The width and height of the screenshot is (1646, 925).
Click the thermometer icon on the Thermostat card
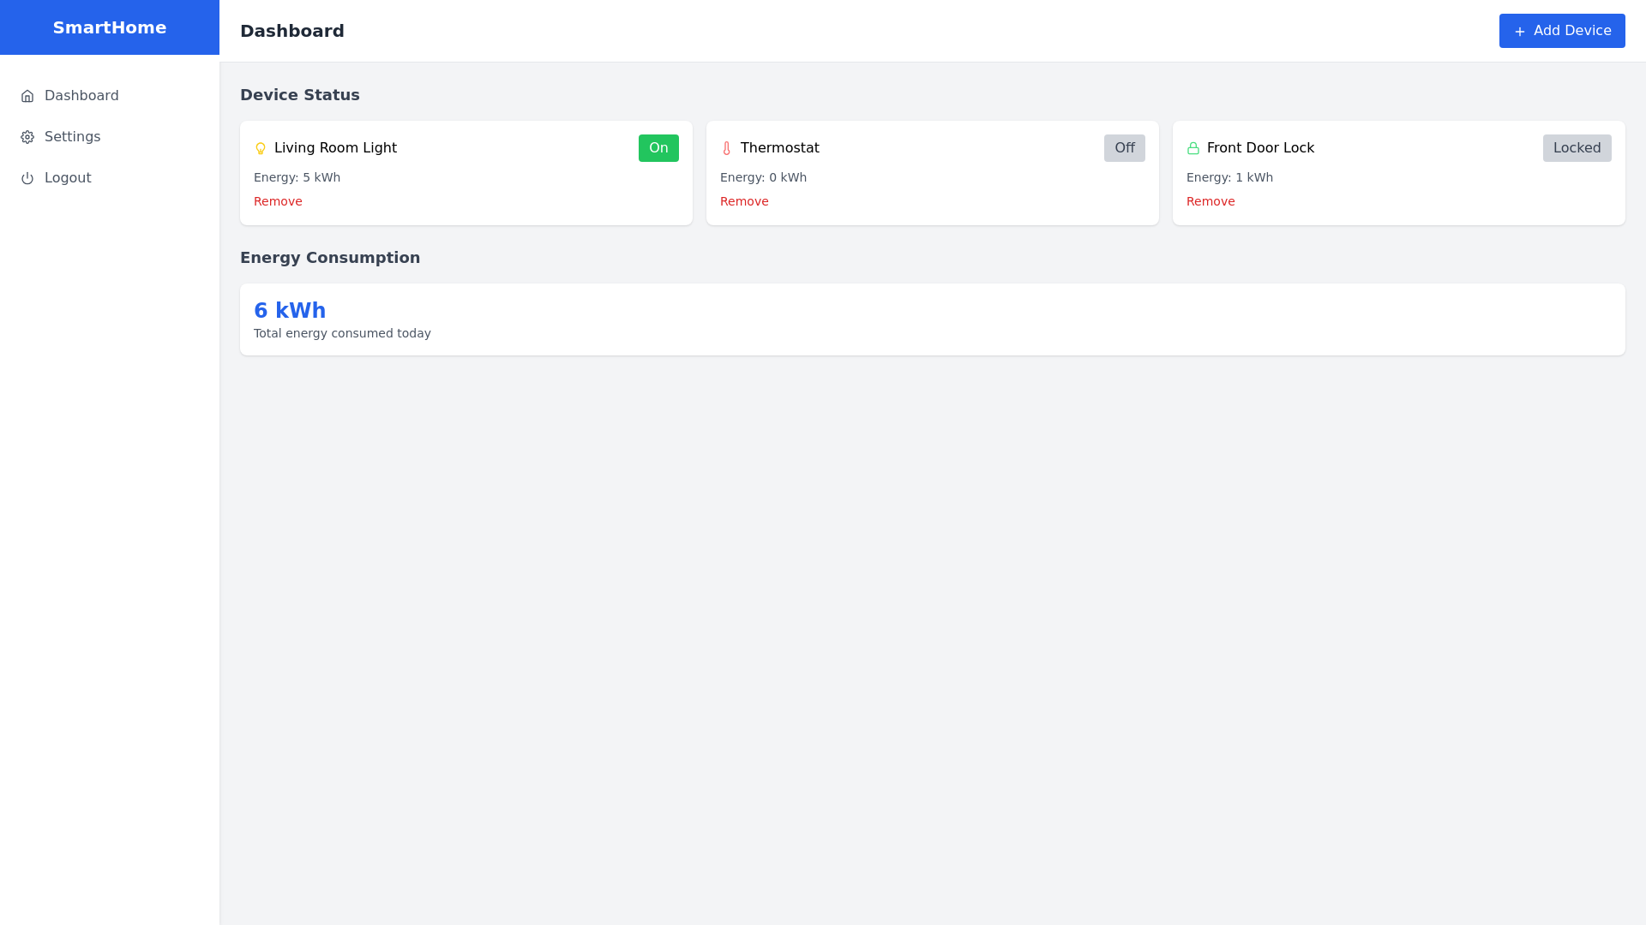[727, 148]
